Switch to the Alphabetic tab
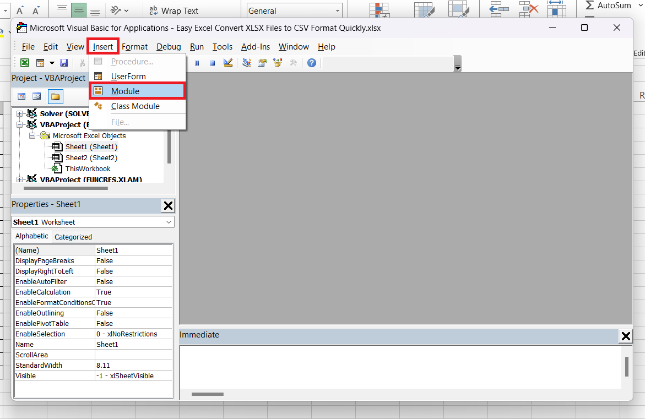The image size is (645, 419). (32, 236)
